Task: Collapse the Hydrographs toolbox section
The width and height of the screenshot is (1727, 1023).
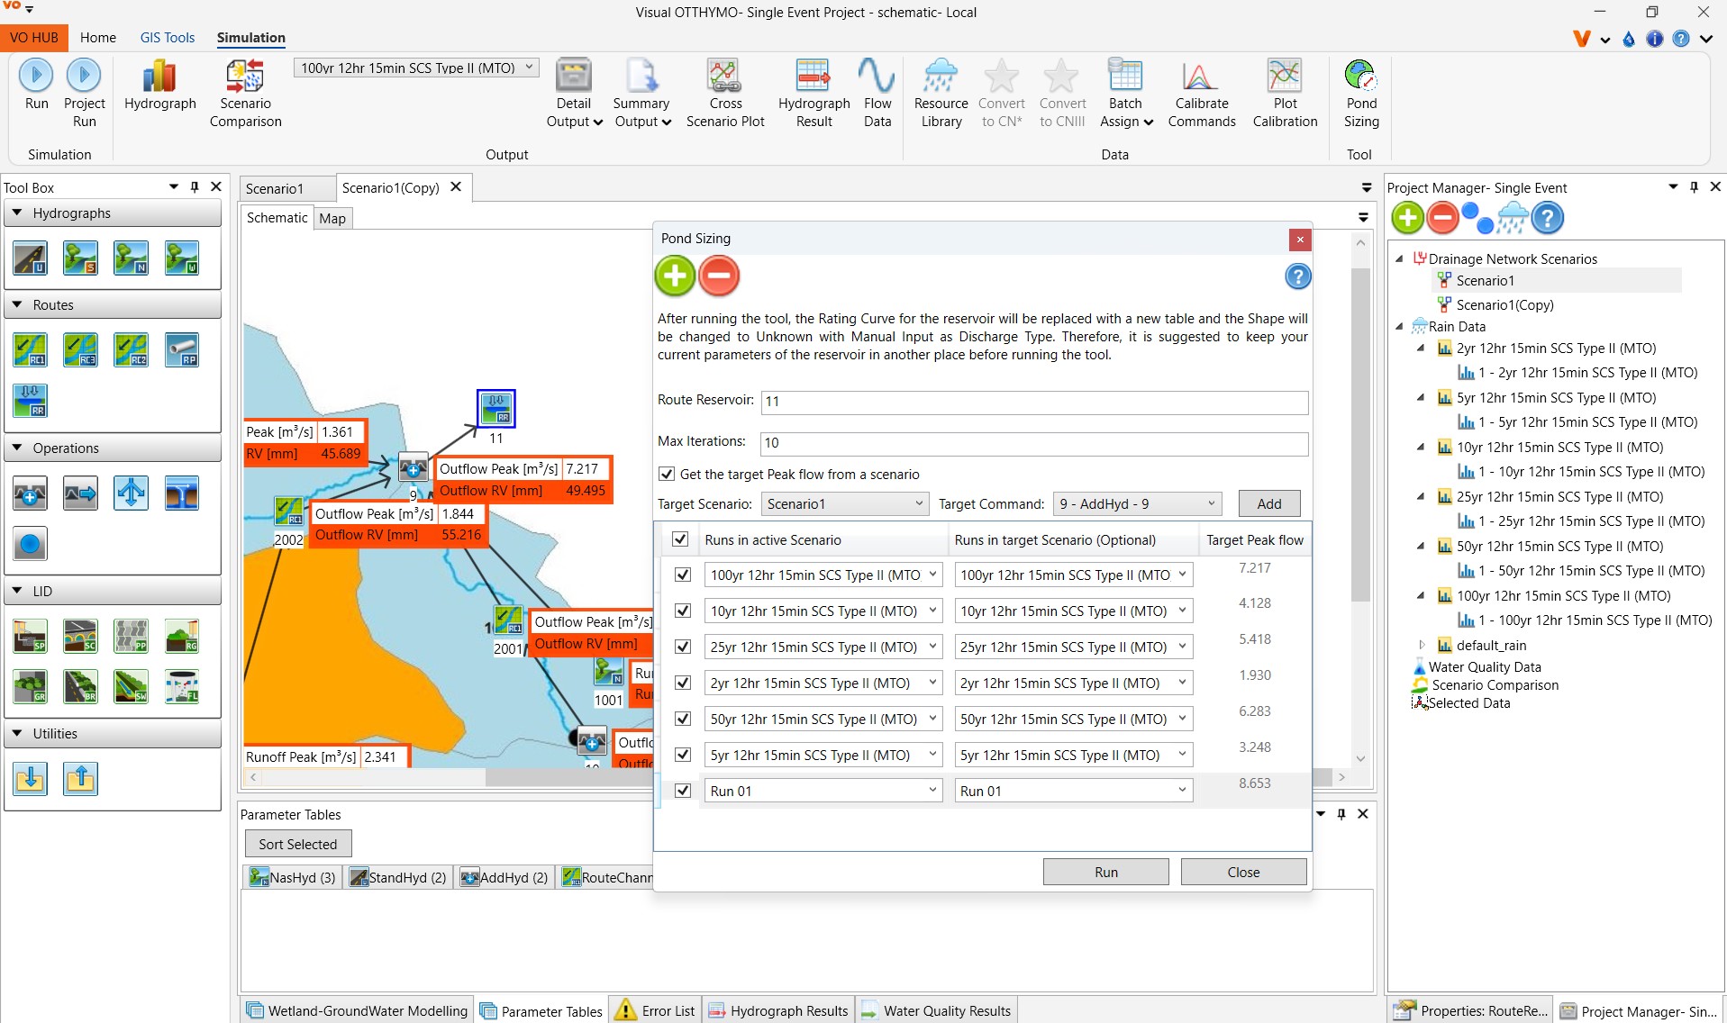Action: tap(17, 213)
